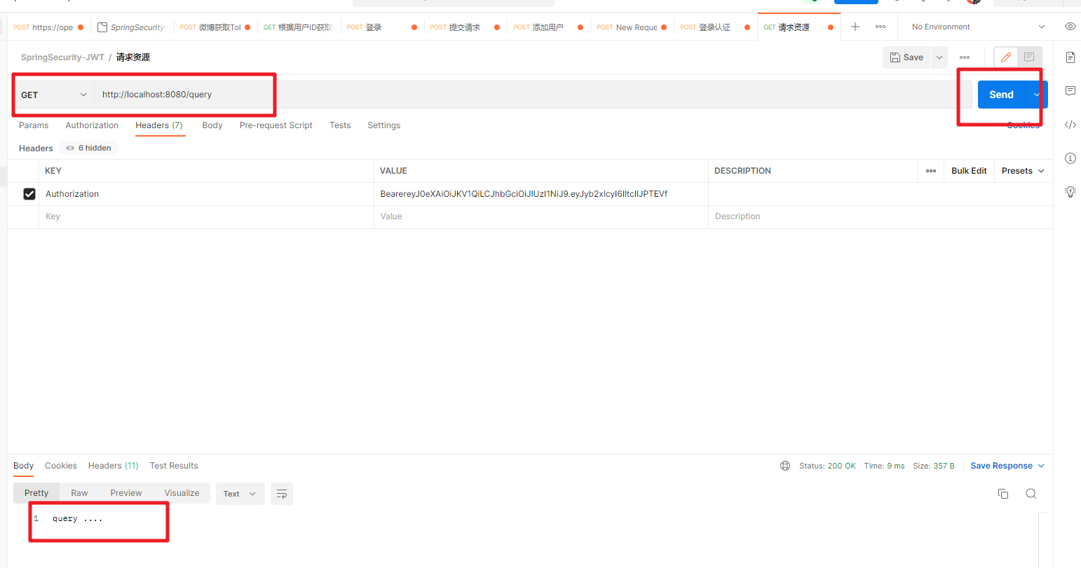The image size is (1081, 568).
Task: Copy response with copy icon
Action: coord(1003,494)
